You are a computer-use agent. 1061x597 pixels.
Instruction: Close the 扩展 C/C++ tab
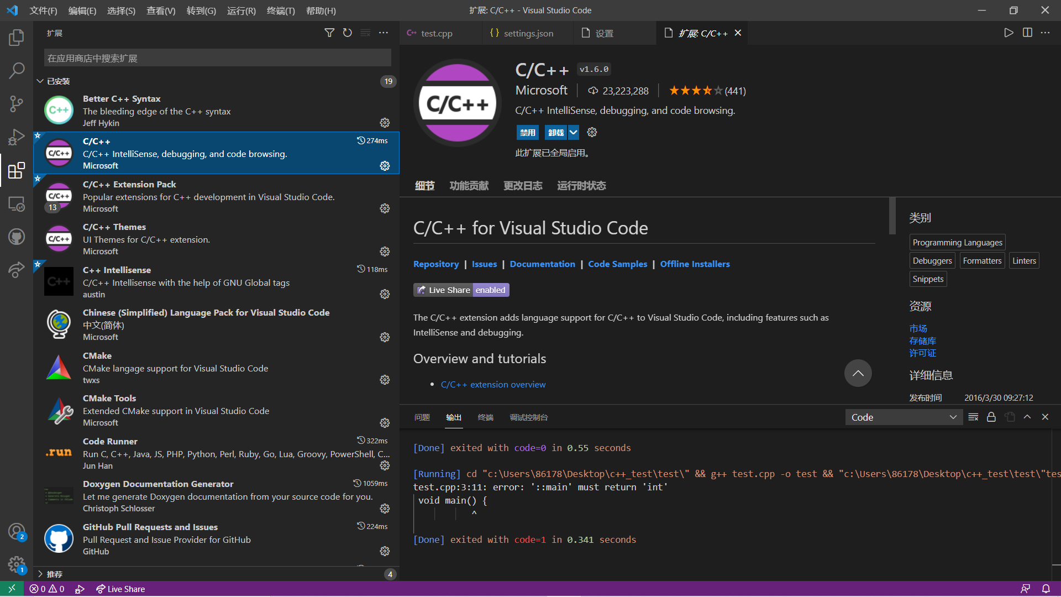(738, 33)
